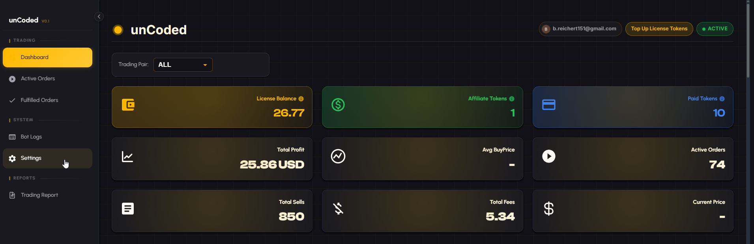Click the Paid Tokens info icon

point(722,99)
